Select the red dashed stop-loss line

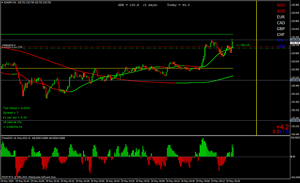click(x=145, y=46)
